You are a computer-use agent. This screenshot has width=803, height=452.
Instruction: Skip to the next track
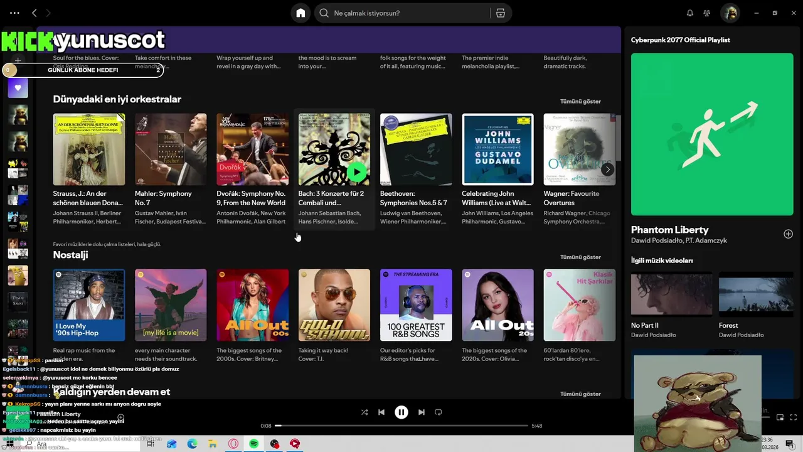pyautogui.click(x=422, y=412)
